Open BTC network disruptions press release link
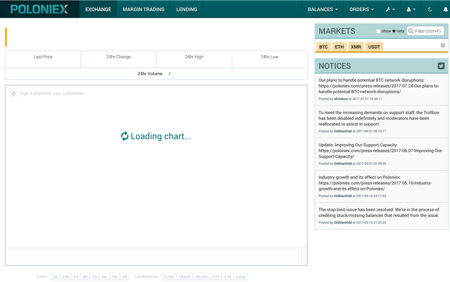 click(379, 89)
